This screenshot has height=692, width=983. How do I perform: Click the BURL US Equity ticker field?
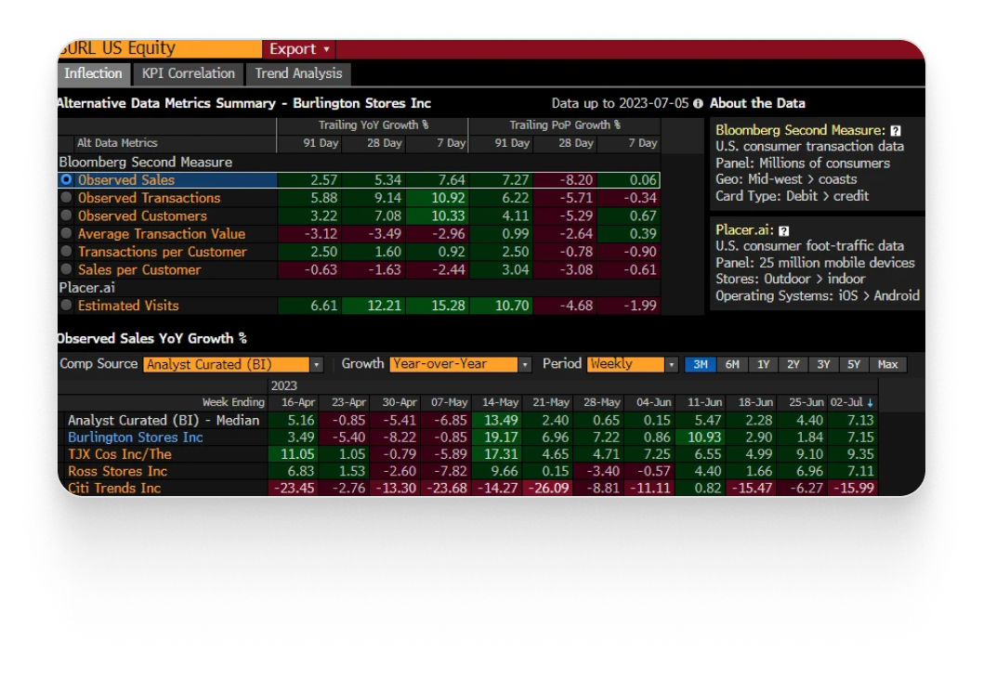click(160, 49)
